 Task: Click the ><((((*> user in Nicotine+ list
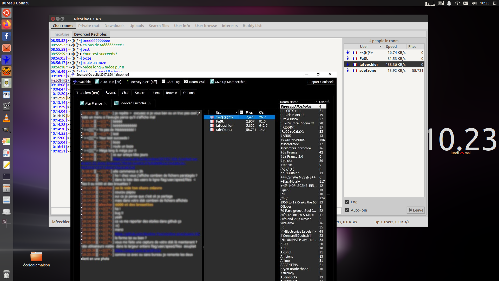pyautogui.click(x=366, y=53)
